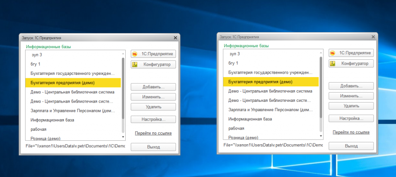
Task: Launch 1С:Предприятие in the left window
Action: 153,54
